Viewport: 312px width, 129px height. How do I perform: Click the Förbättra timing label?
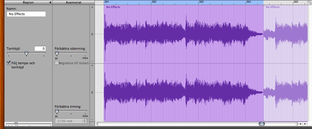[x=68, y=107]
